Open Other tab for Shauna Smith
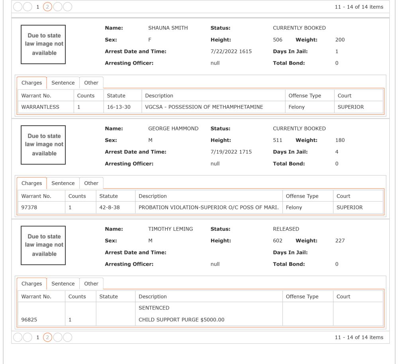This screenshot has height=364, width=408. click(91, 83)
